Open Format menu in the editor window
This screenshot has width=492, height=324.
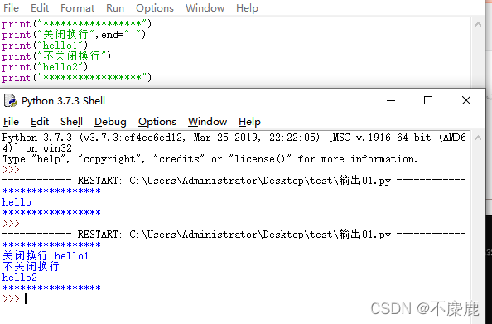click(77, 7)
